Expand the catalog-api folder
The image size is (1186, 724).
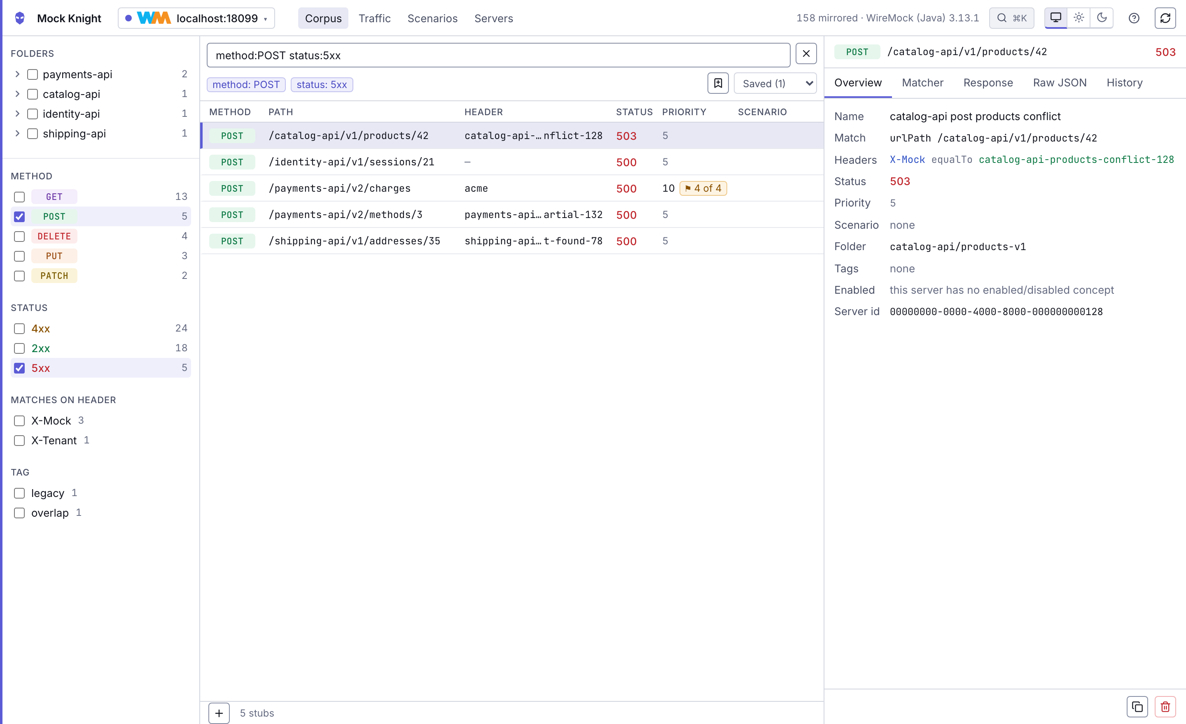(x=17, y=94)
